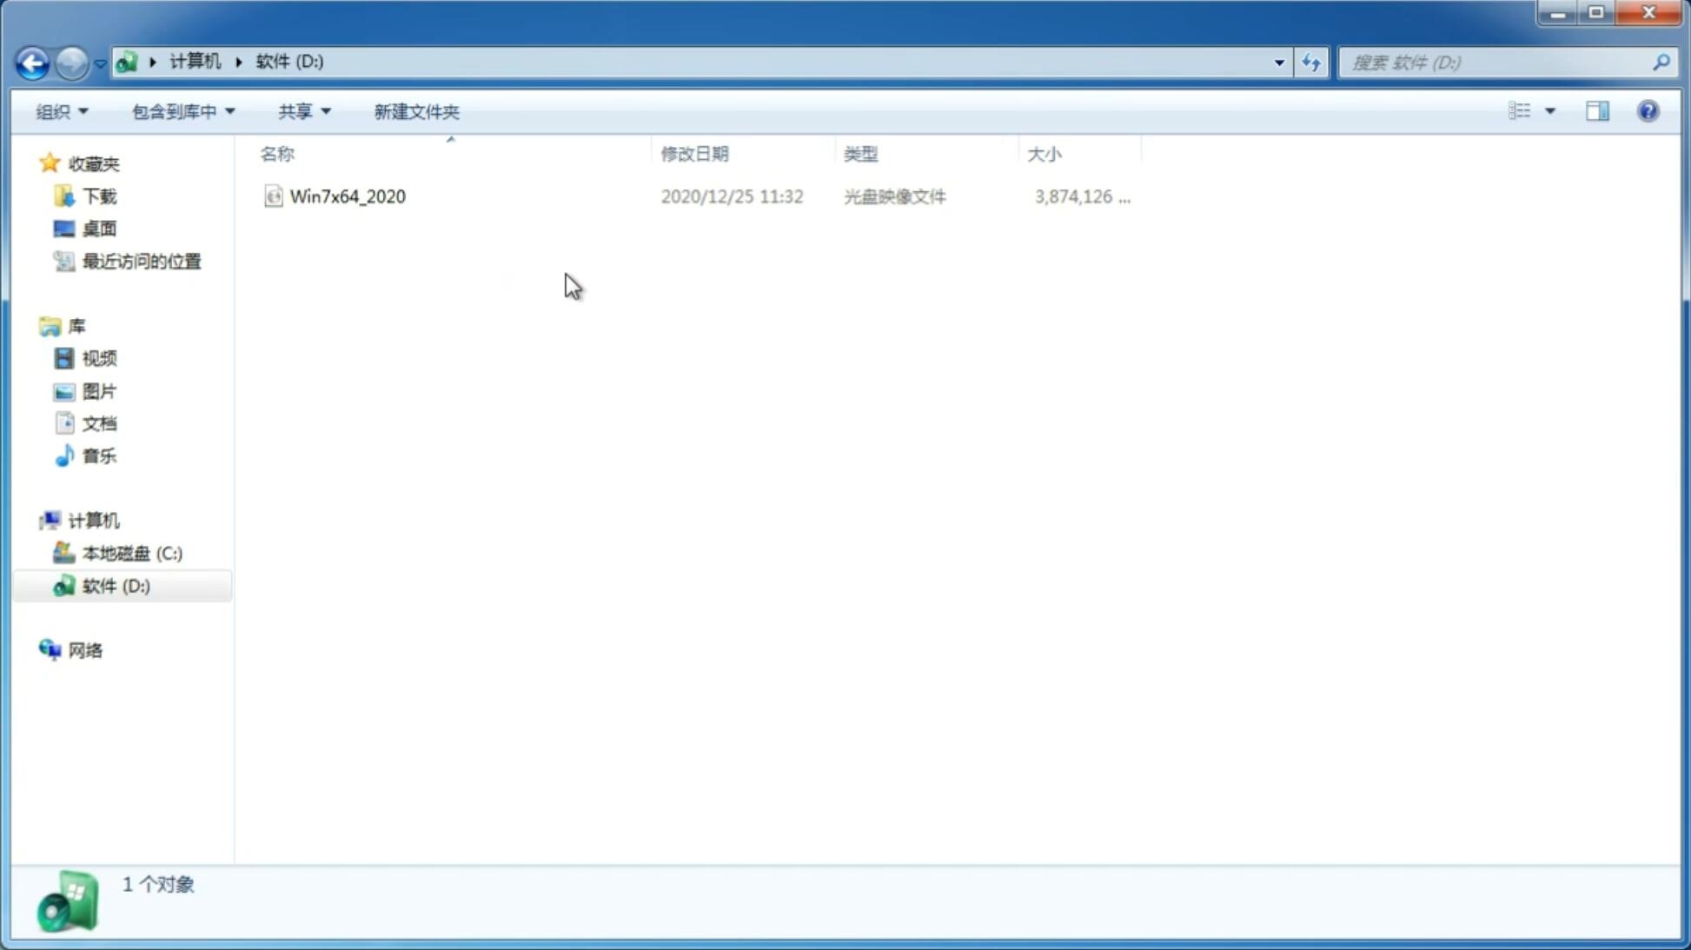Open 桌面 (Desktop) shortcut
Viewport: 1691px width, 950px height.
point(97,228)
